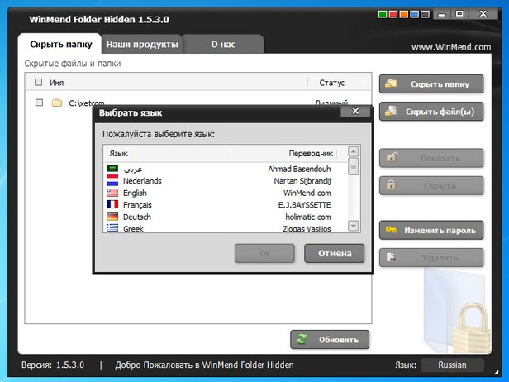Click the folder icon on Скрыть папку button

click(391, 84)
